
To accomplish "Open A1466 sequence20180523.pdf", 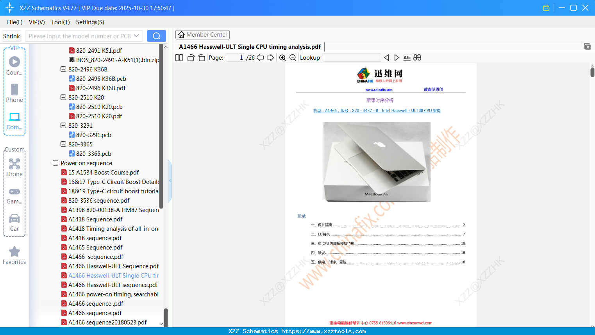I will pyautogui.click(x=104, y=323).
